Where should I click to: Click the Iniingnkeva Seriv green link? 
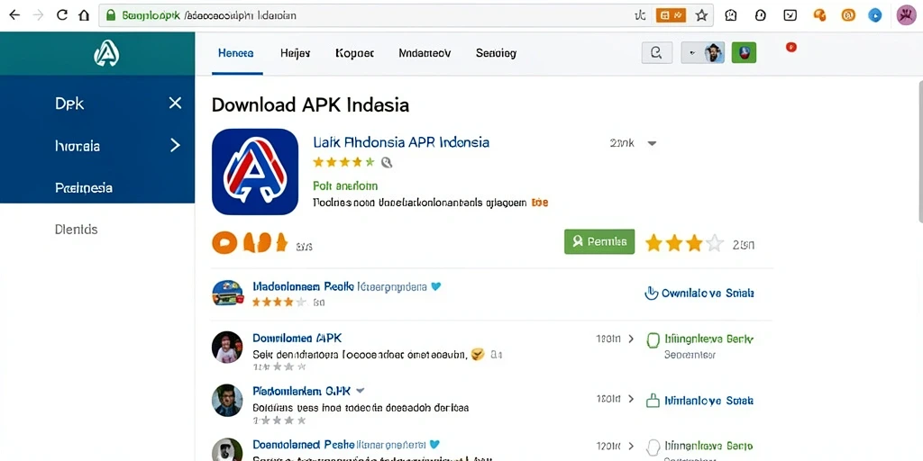point(708,339)
